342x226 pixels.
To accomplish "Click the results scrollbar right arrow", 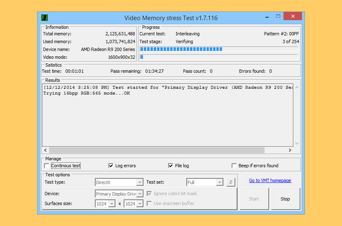I will pos(290,150).
